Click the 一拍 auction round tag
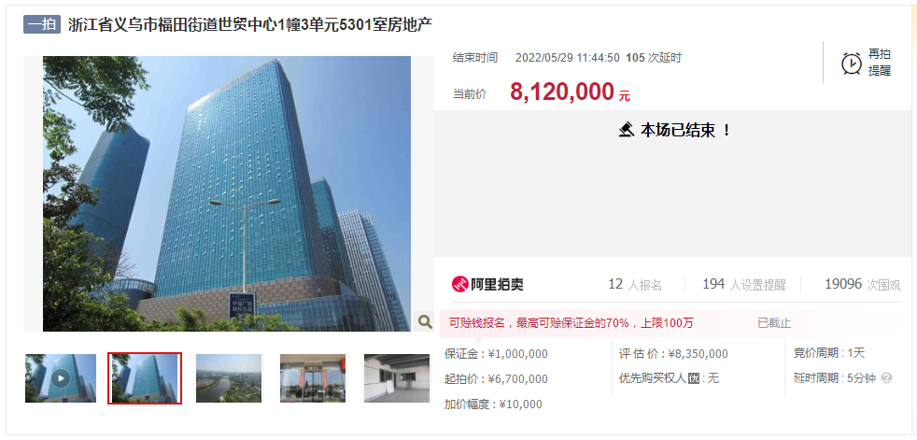The width and height of the screenshot is (917, 440). (42, 24)
